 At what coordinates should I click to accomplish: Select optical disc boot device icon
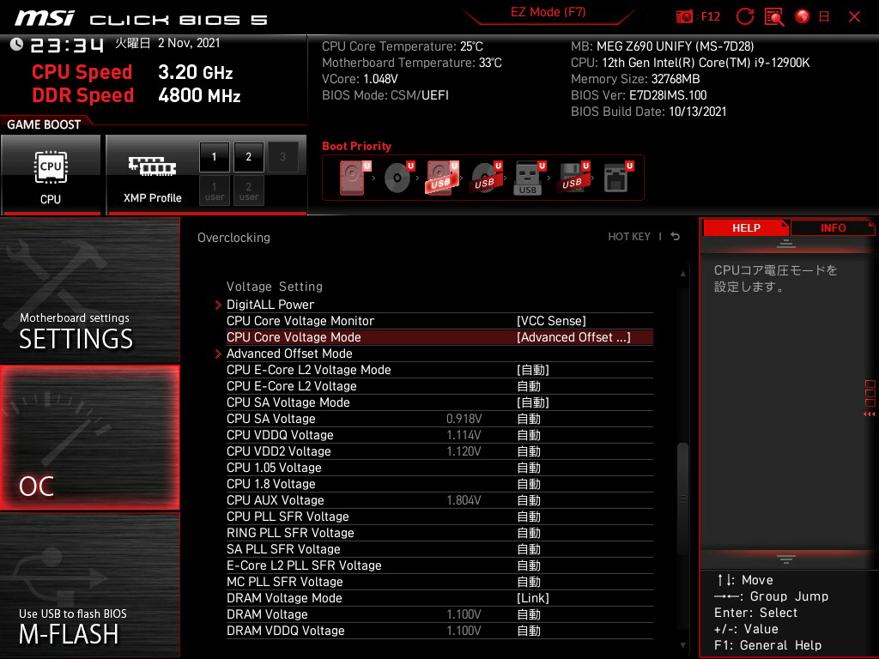[398, 178]
